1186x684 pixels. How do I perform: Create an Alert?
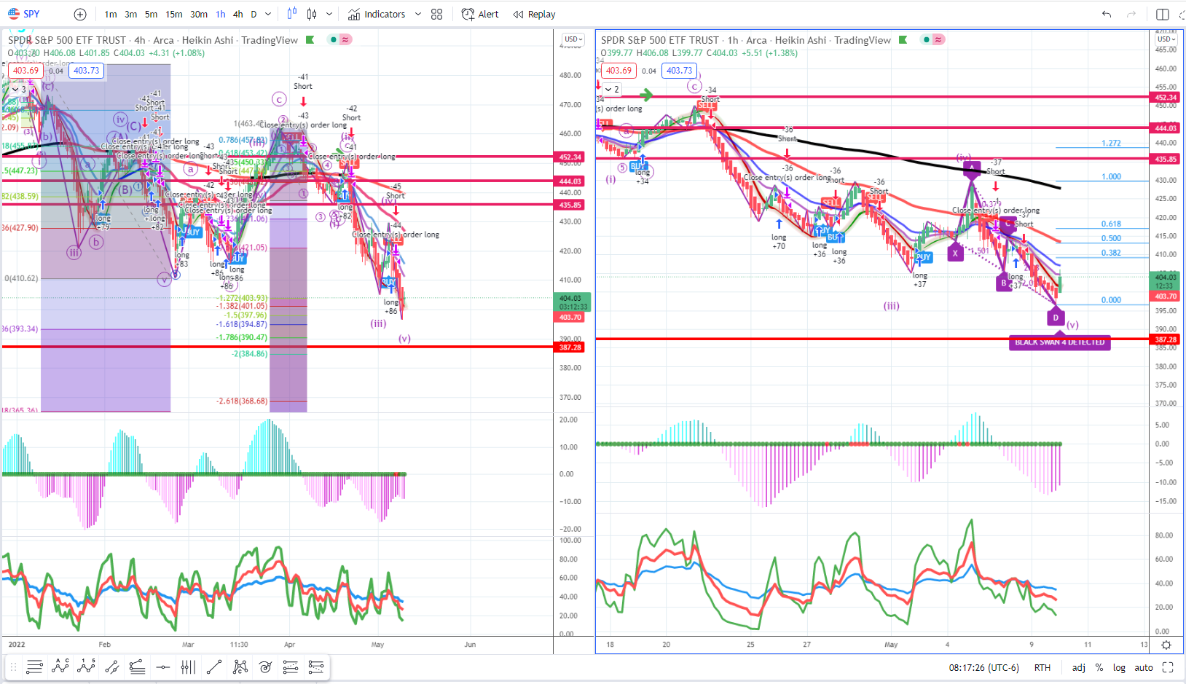point(481,15)
